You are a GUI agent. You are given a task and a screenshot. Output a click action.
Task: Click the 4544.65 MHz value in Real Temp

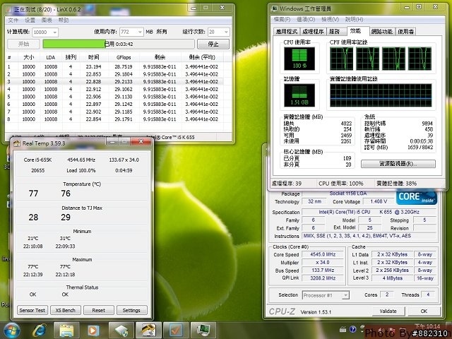[x=81, y=160]
